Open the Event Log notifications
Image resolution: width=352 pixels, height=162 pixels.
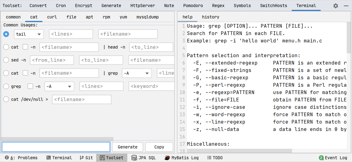pyautogui.click(x=333, y=158)
